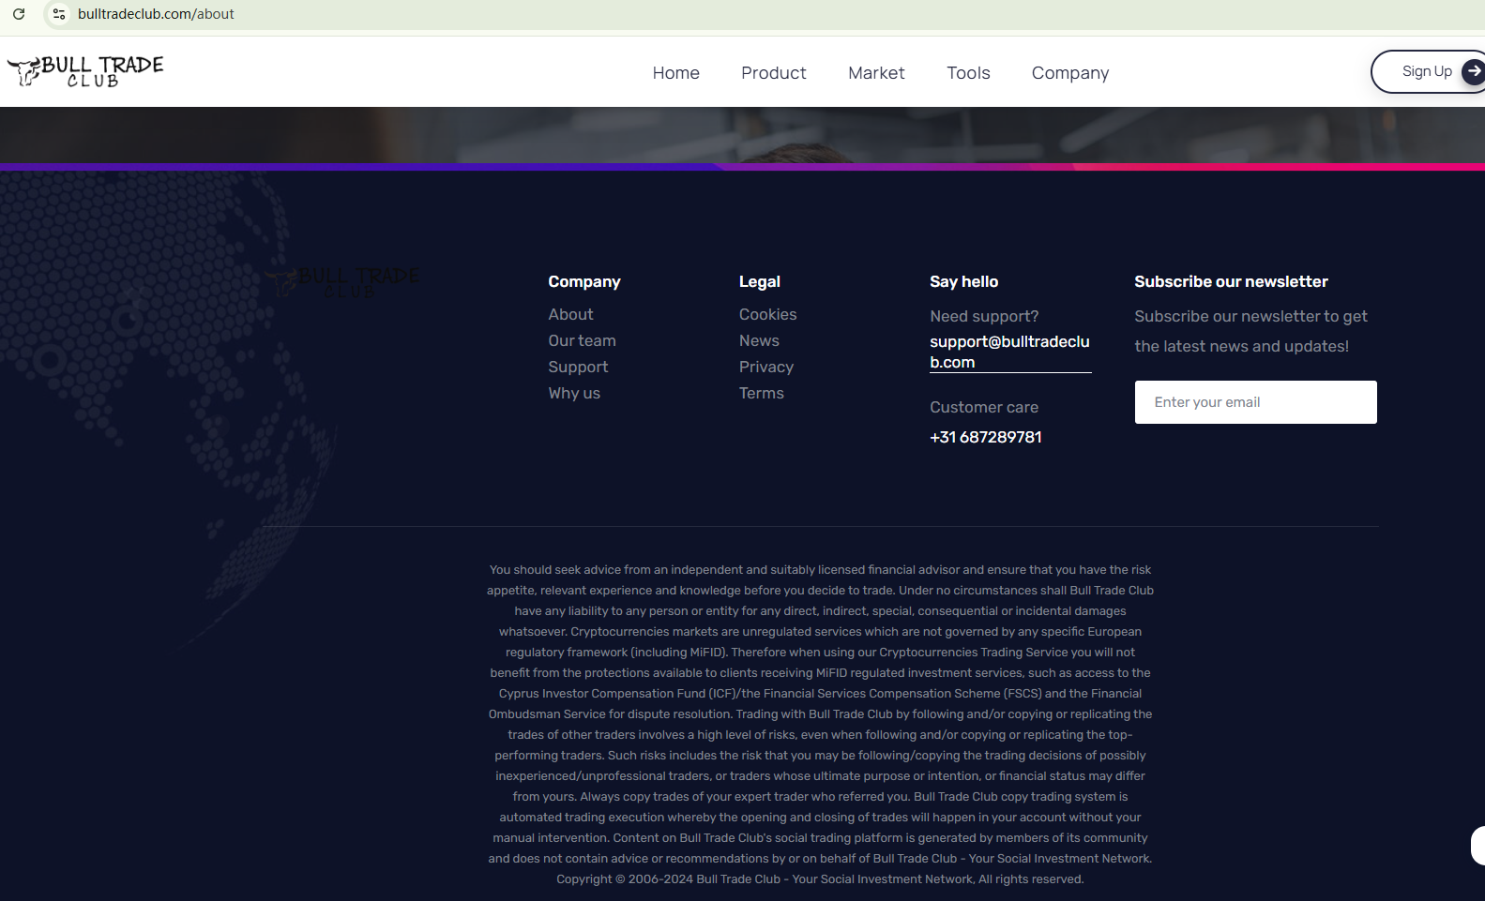Open the Tools menu
Image resolution: width=1485 pixels, height=901 pixels.
pyautogui.click(x=968, y=73)
